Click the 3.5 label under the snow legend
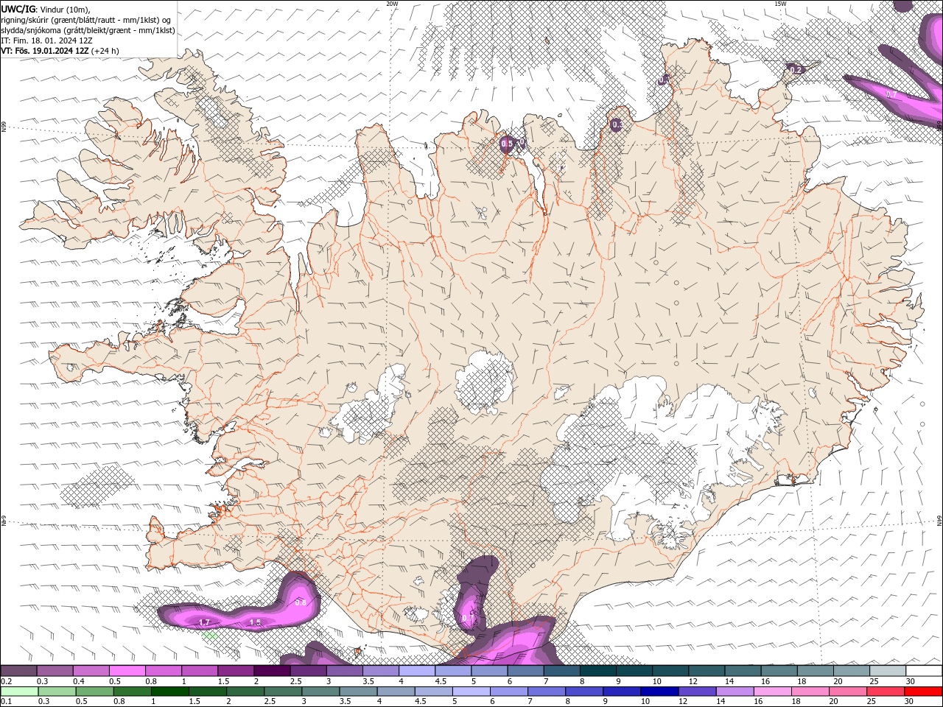This screenshot has height=707, width=943. [365, 681]
